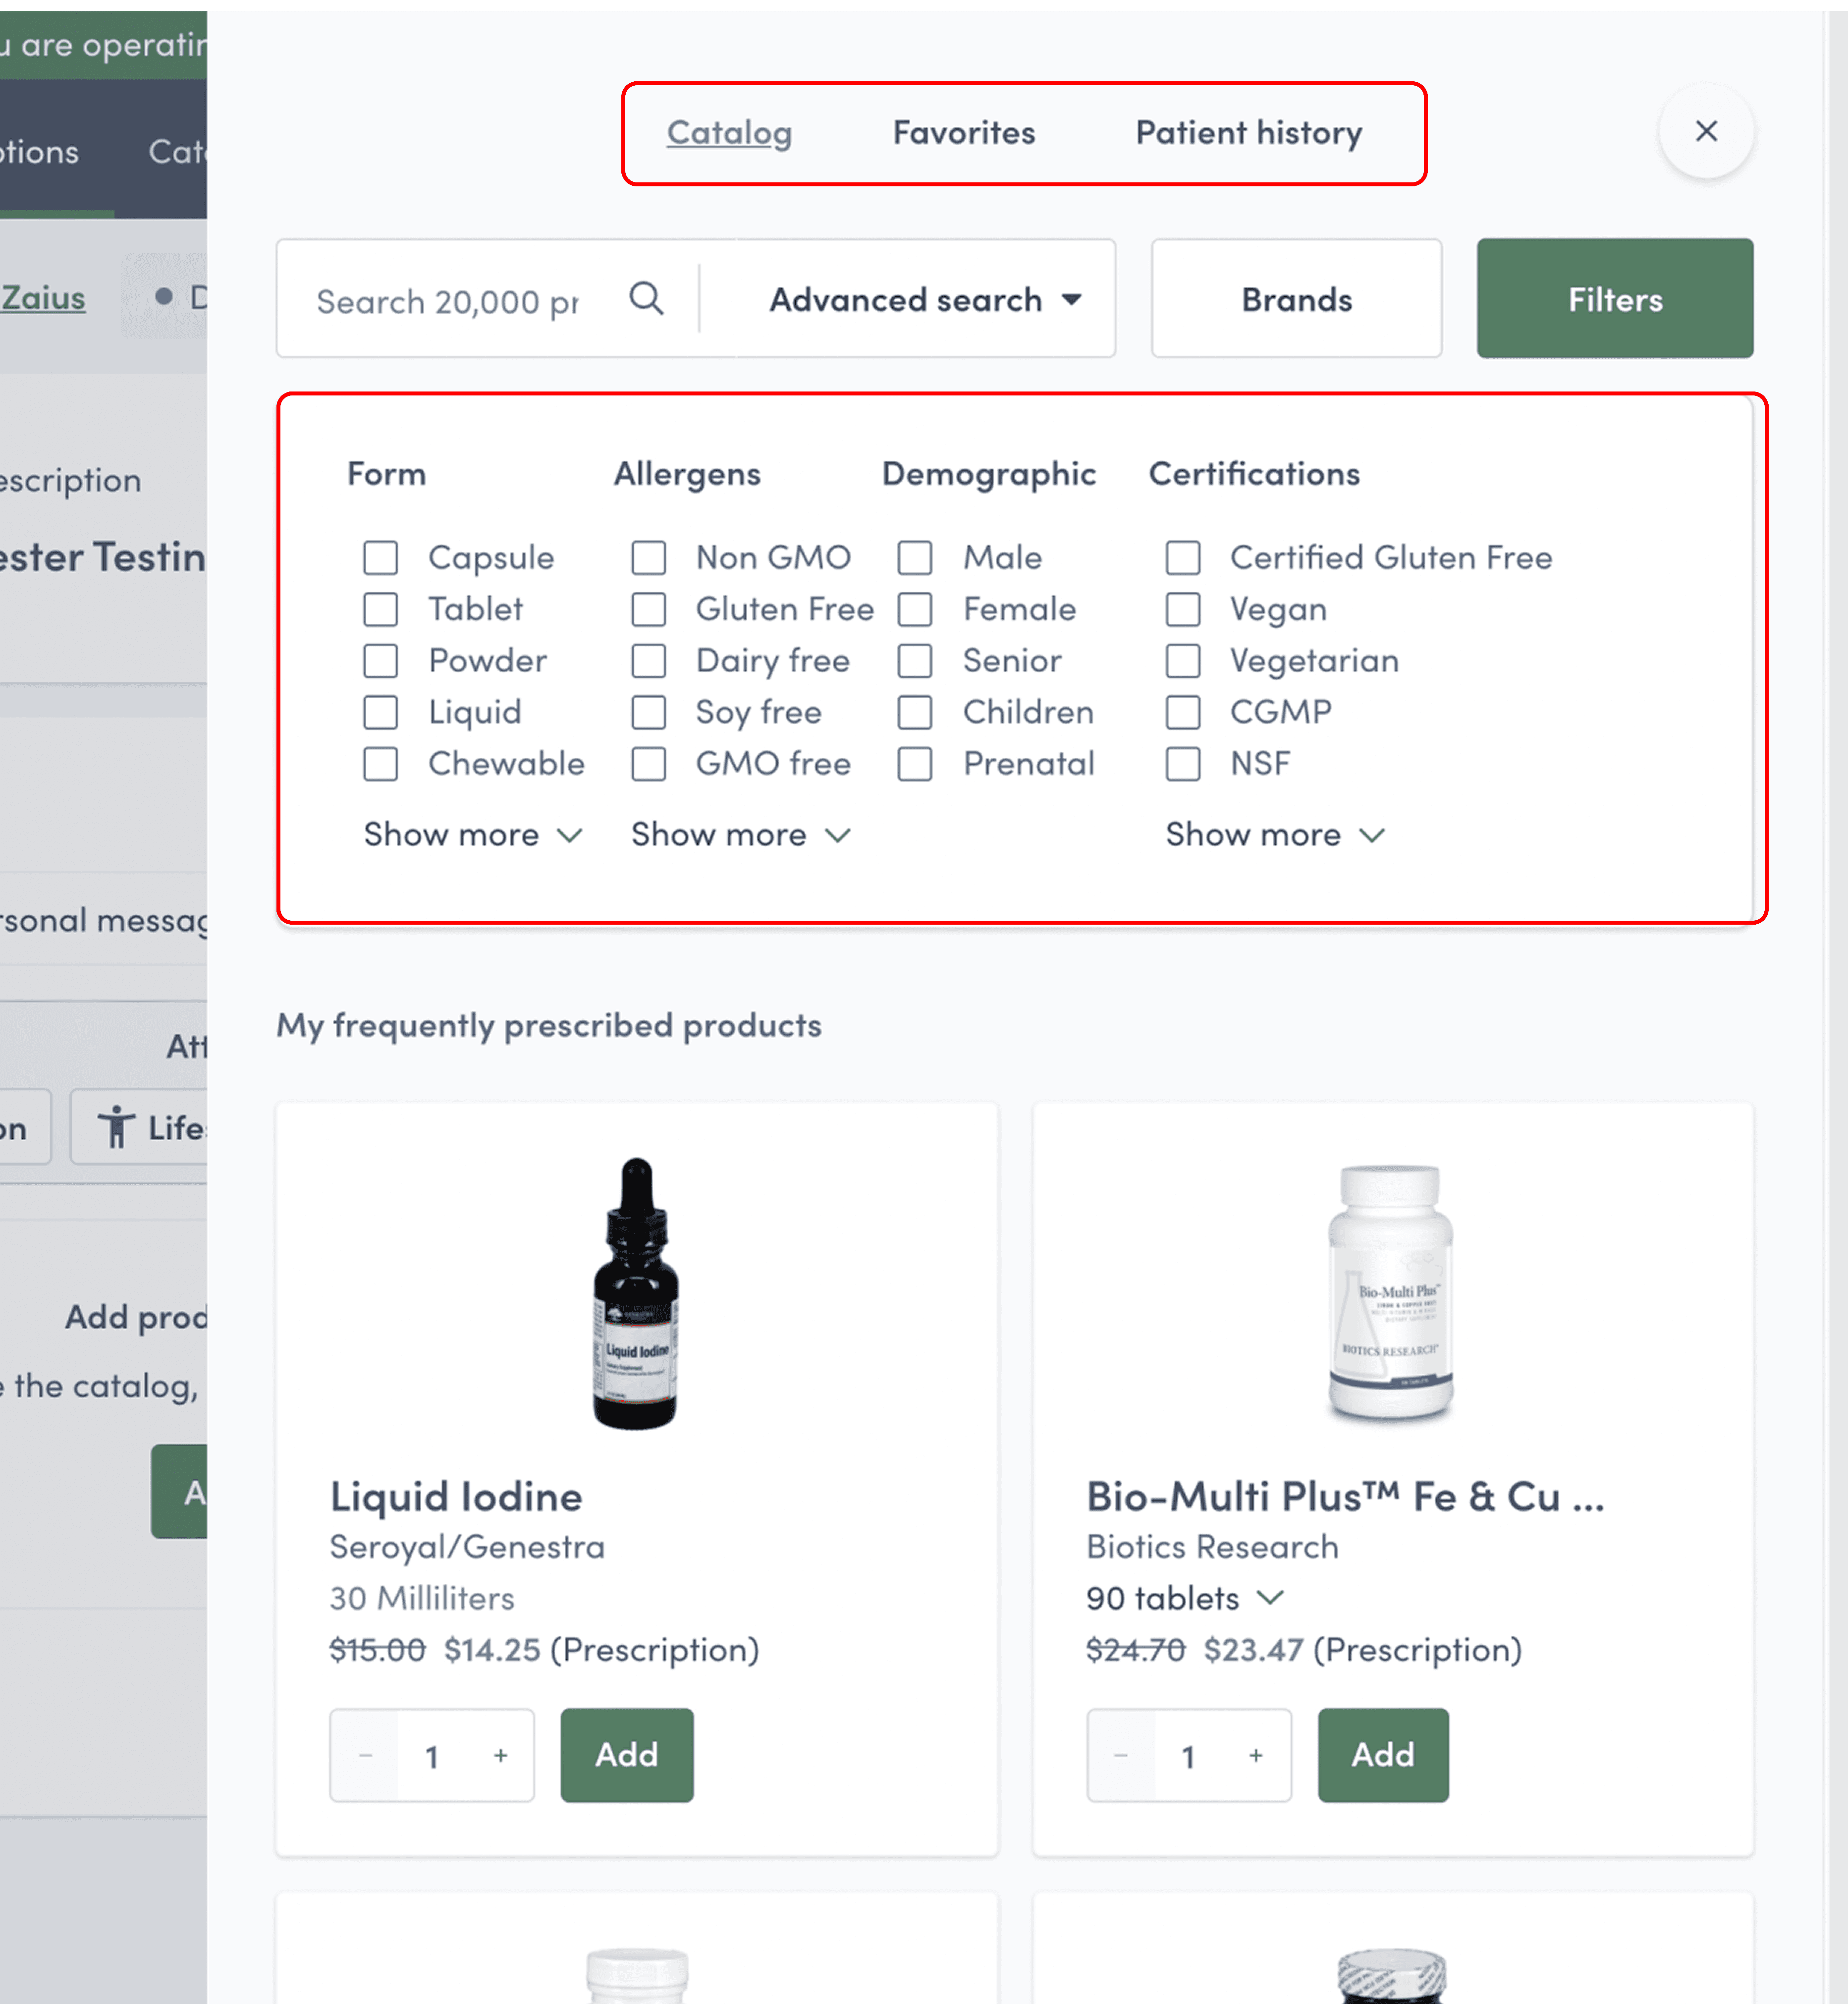1848x2004 pixels.
Task: Decrease Bio-Multi Plus quantity with minus
Action: 1121,1755
